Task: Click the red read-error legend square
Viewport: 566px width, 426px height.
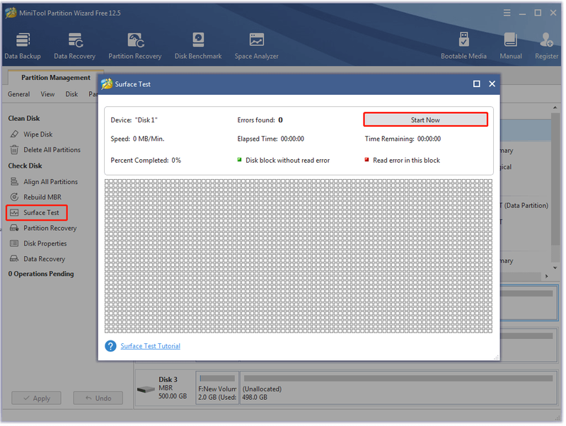Action: [366, 159]
